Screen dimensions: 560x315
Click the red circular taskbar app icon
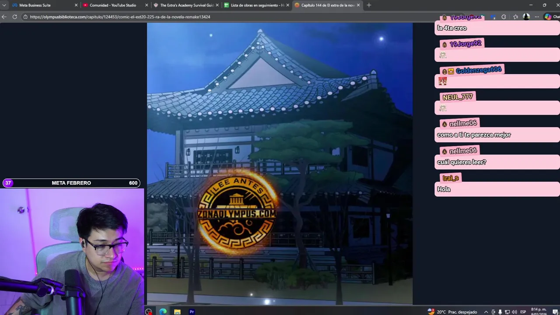click(149, 312)
